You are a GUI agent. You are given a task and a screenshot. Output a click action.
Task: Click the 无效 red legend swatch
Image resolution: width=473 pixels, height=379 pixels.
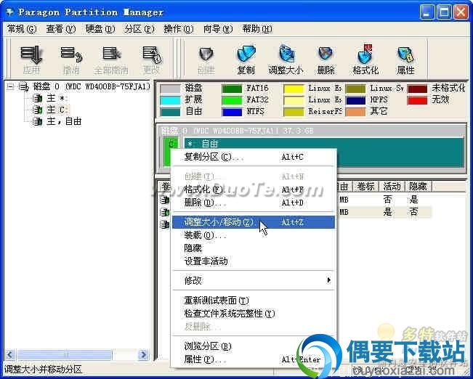click(x=417, y=100)
